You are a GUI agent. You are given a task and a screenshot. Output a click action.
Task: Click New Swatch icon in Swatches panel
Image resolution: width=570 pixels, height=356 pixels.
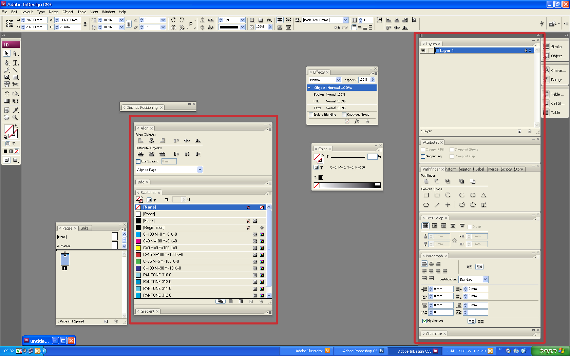point(251,301)
